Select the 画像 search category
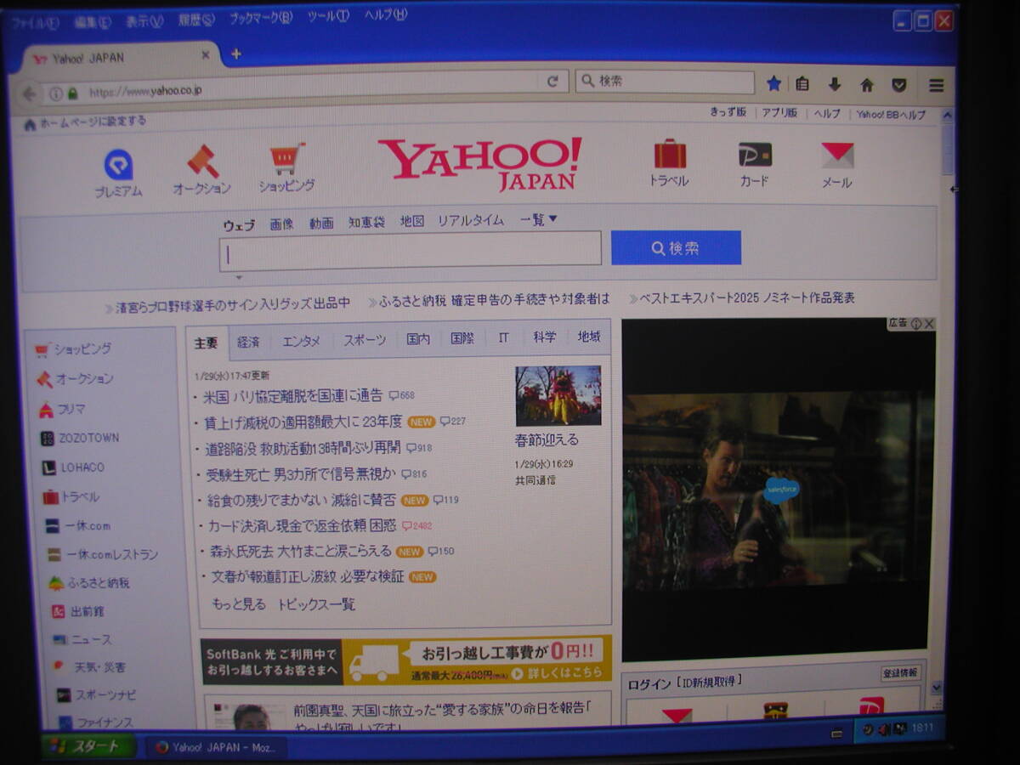This screenshot has width=1020, height=765. 281,224
